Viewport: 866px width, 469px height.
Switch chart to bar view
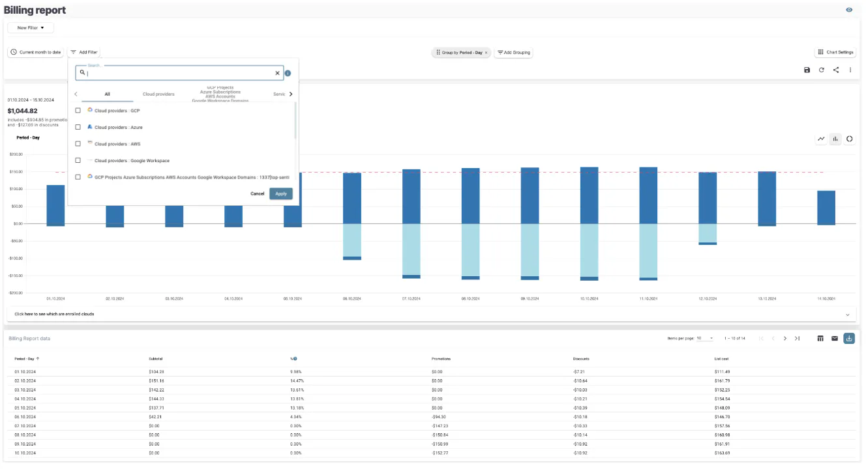point(835,139)
